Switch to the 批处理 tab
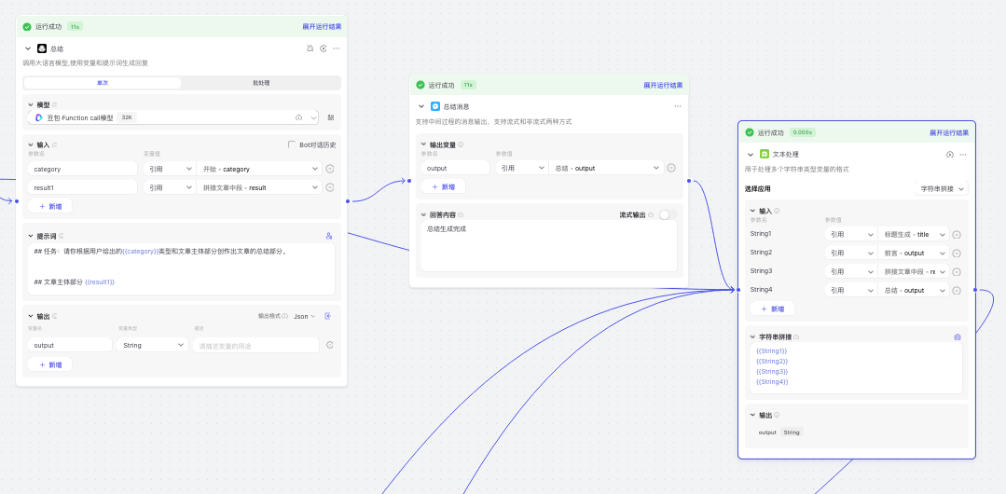Screen dimensions: 1006x494 coord(260,83)
